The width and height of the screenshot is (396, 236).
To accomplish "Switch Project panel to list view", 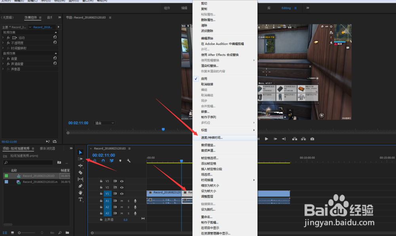I will tap(5, 233).
